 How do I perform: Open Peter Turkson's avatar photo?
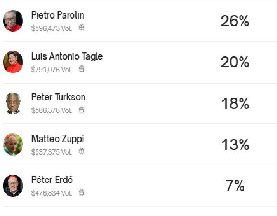pyautogui.click(x=13, y=103)
